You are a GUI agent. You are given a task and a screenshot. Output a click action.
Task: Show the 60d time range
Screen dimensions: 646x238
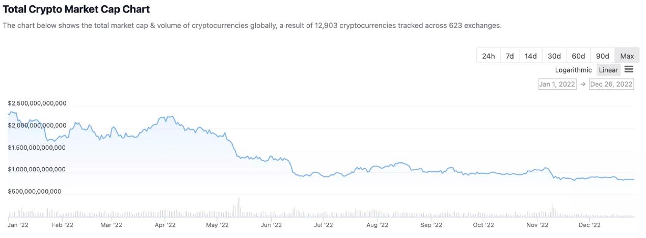(578, 56)
